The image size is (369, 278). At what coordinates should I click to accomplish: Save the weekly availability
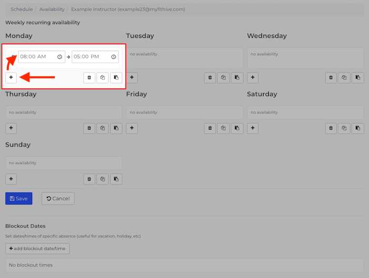pyautogui.click(x=18, y=198)
